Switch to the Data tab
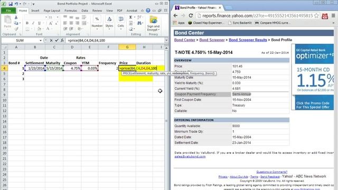Viewport: 338px width, 190px height. click(x=84, y=11)
